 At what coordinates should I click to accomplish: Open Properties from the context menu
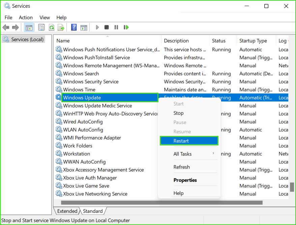(x=189, y=180)
